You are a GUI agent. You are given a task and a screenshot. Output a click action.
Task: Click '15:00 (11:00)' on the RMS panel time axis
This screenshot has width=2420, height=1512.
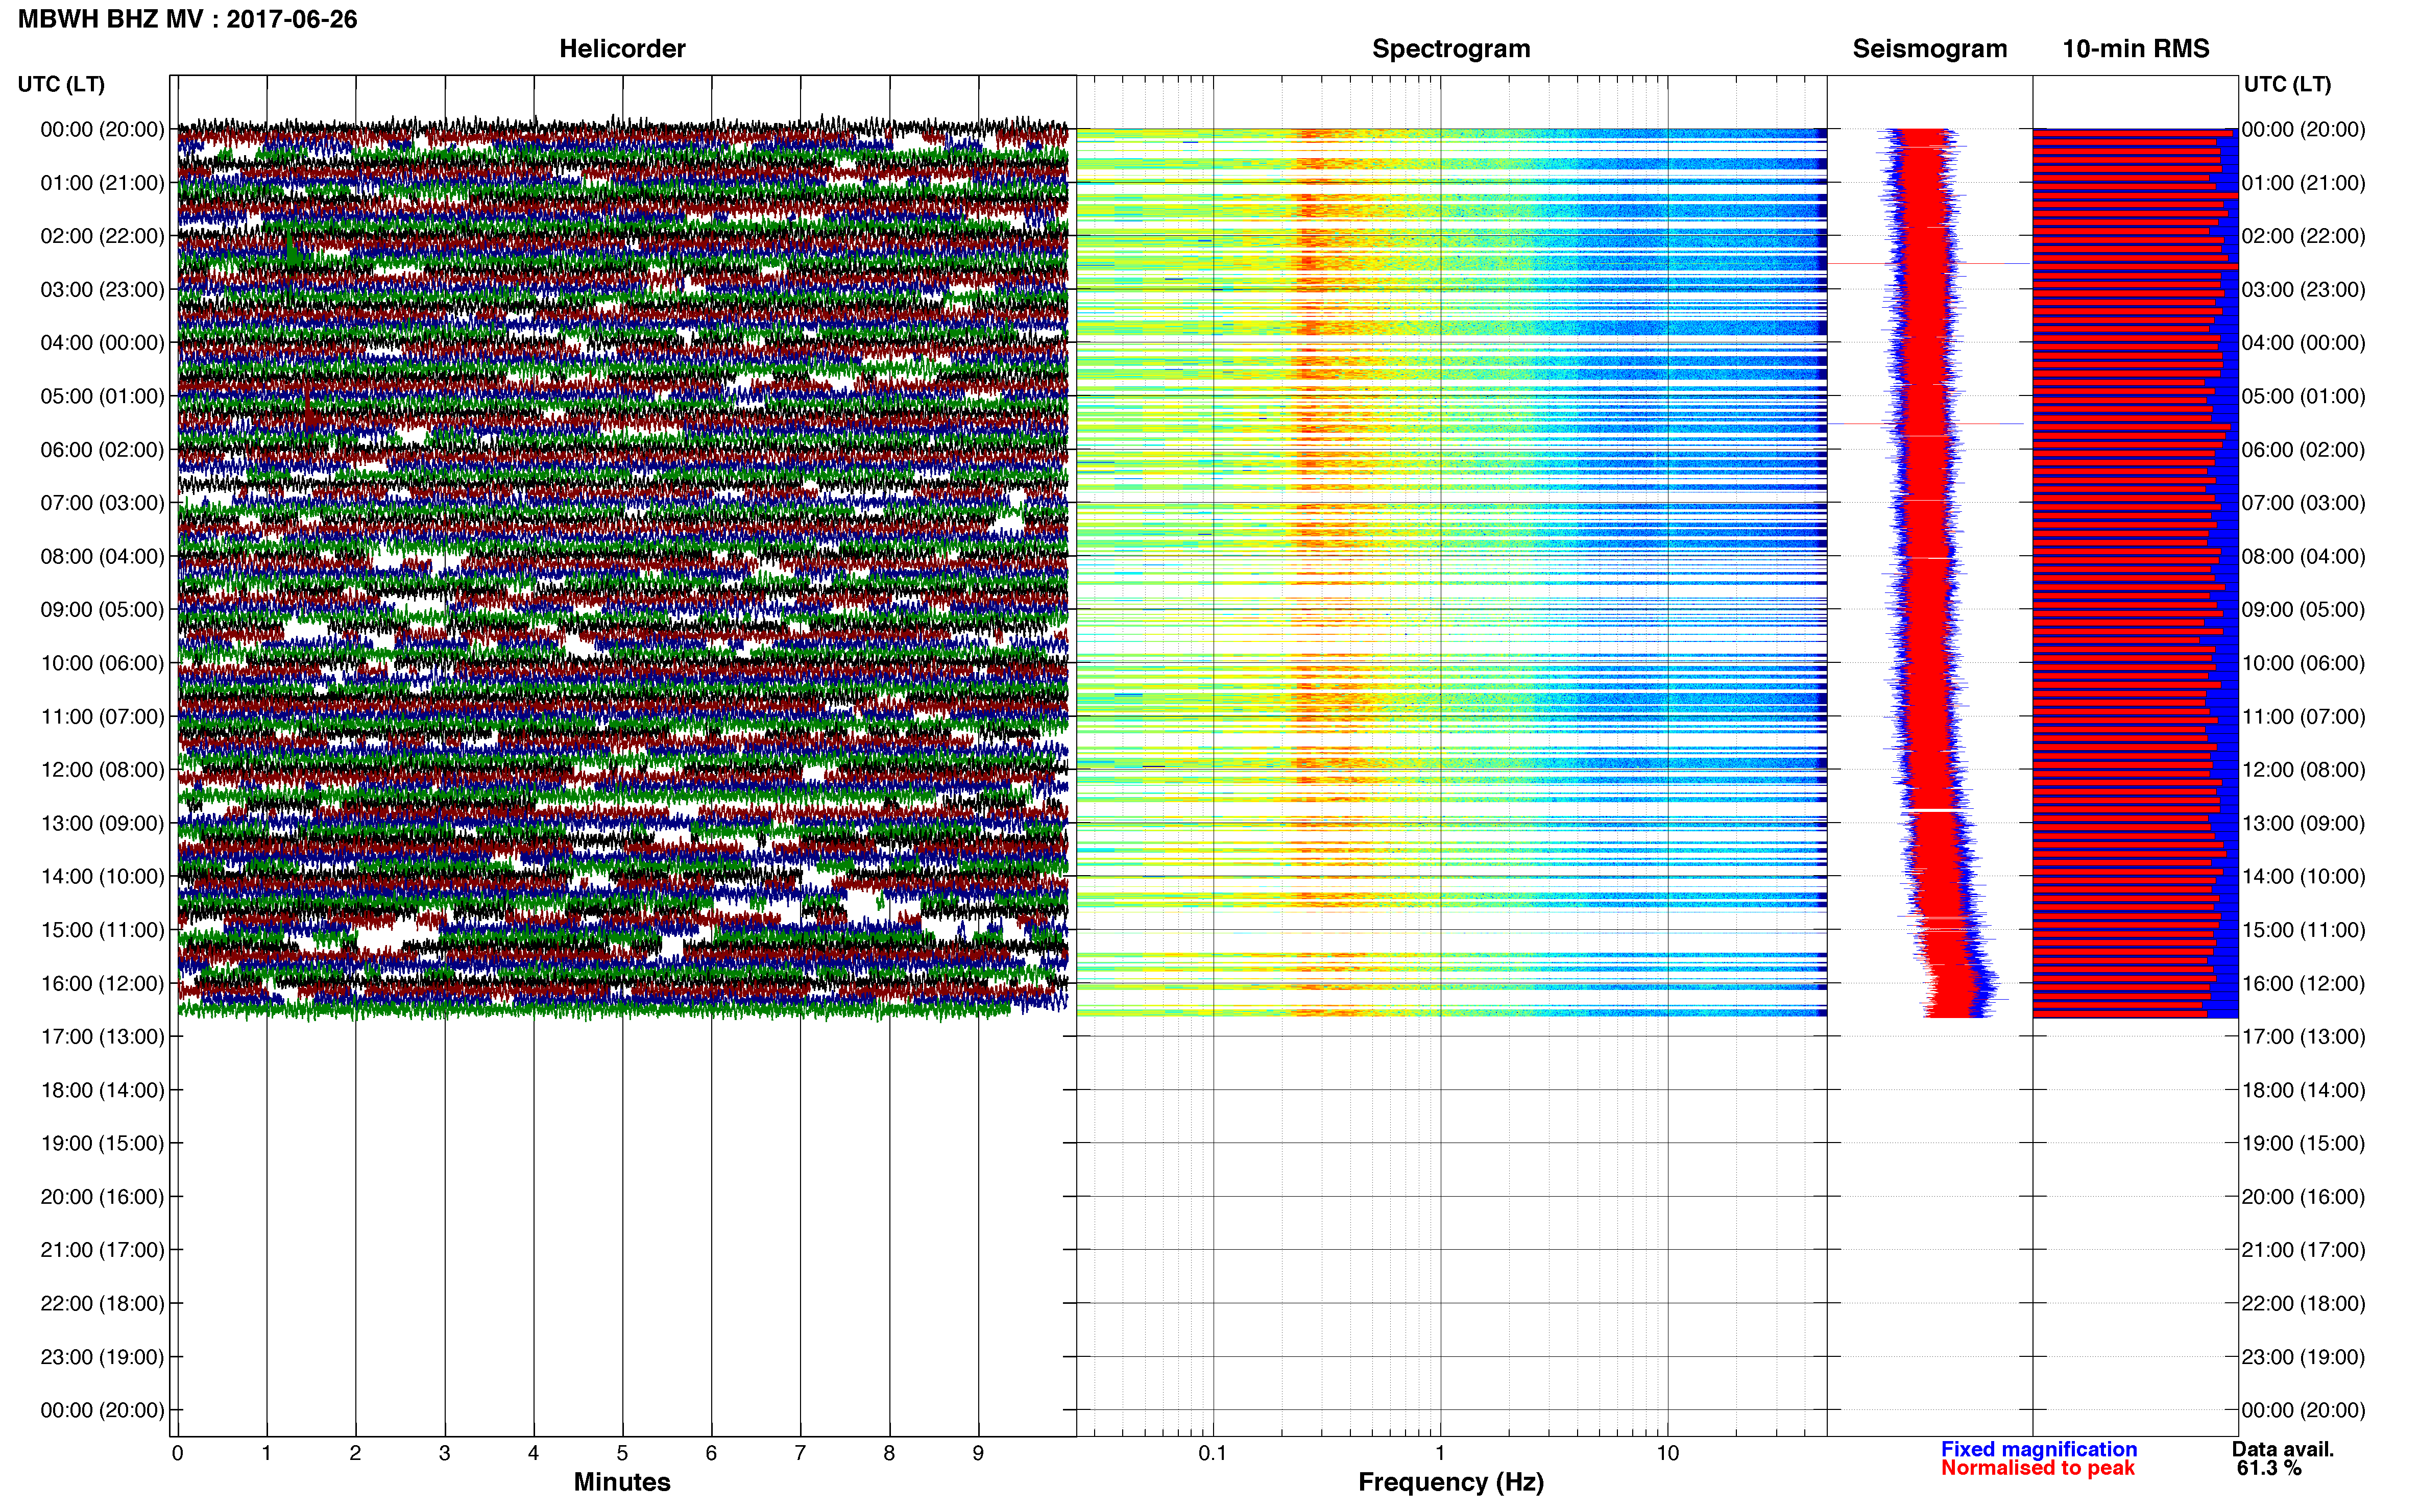point(2303,930)
